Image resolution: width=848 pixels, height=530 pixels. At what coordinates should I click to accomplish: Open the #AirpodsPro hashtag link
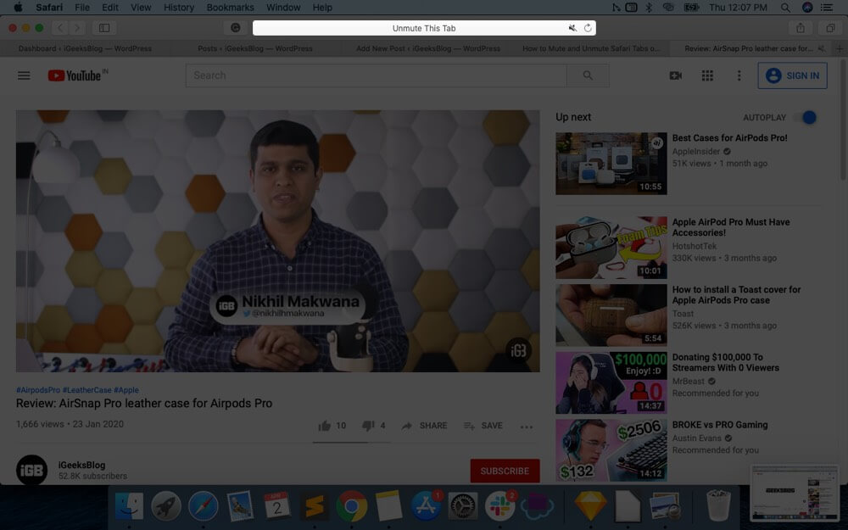click(x=38, y=390)
